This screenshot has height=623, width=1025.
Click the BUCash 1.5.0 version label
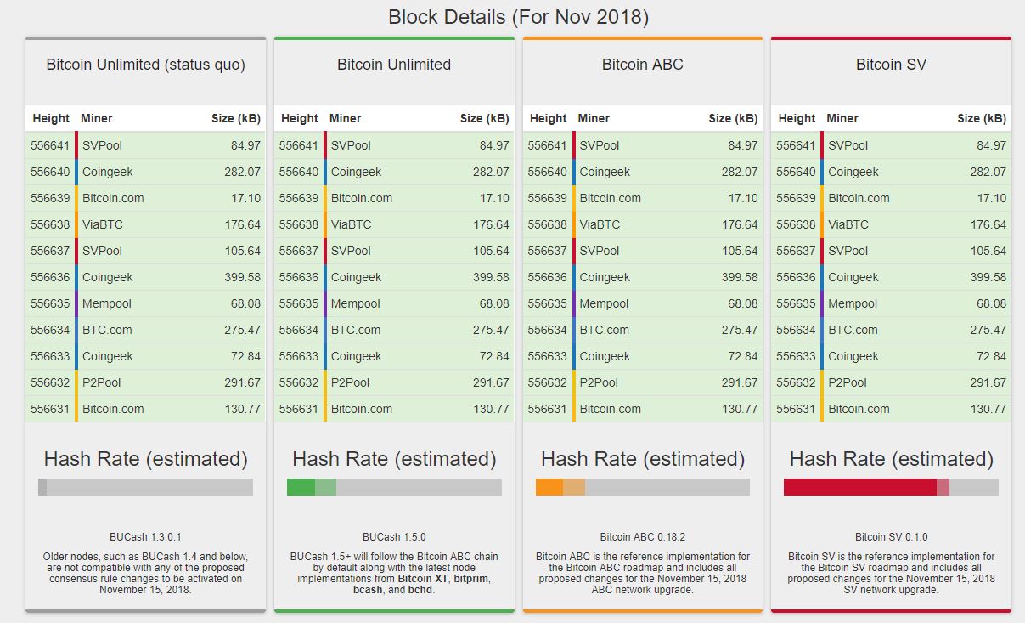(x=393, y=536)
